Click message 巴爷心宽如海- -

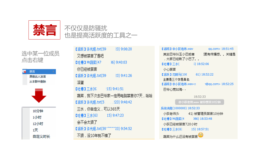[174, 90]
